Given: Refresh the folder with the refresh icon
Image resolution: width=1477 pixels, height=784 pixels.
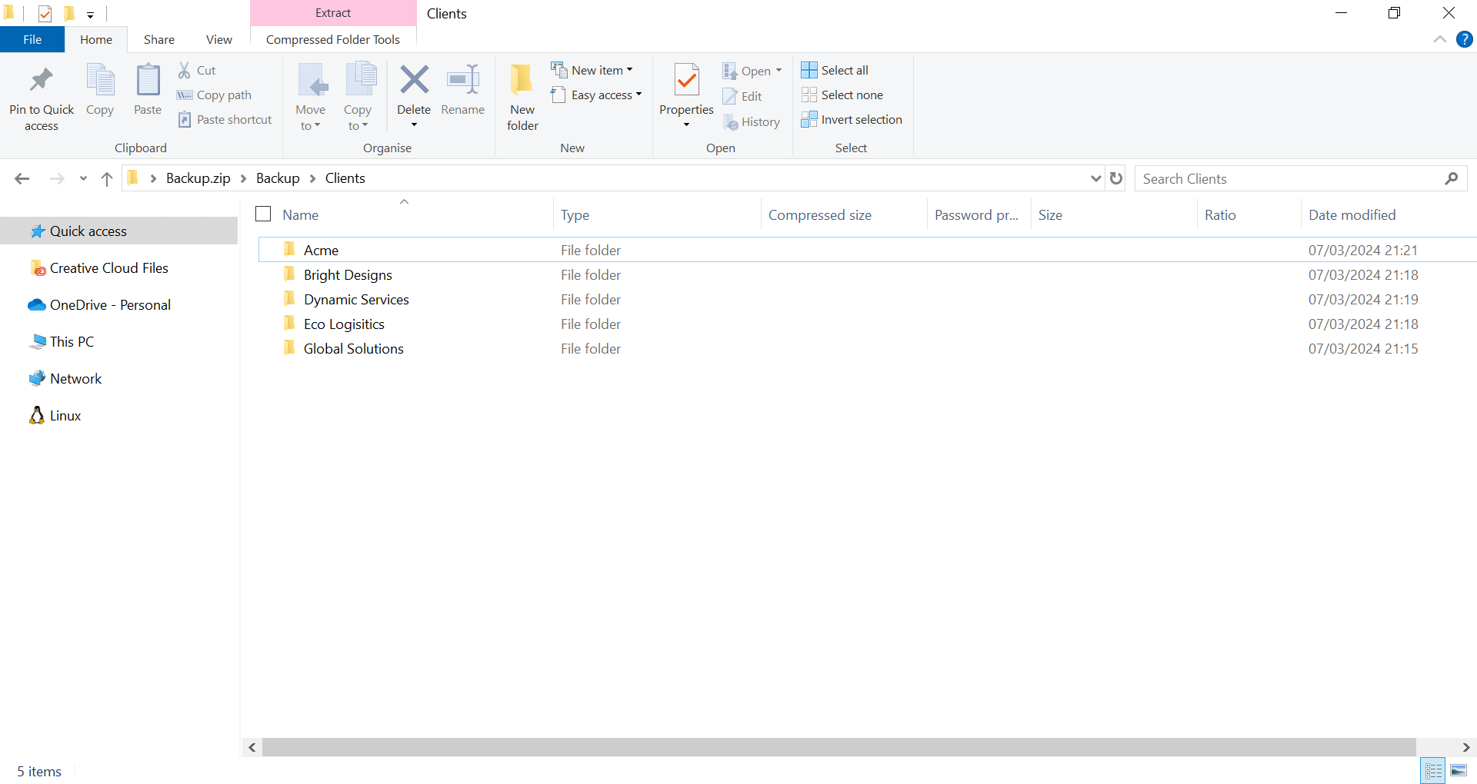Looking at the screenshot, I should (x=1116, y=178).
